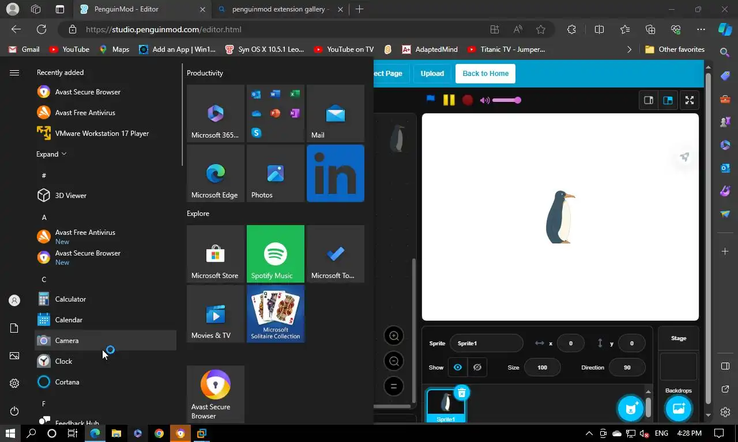Open Camera from app list
The image size is (738, 442).
(x=106, y=340)
